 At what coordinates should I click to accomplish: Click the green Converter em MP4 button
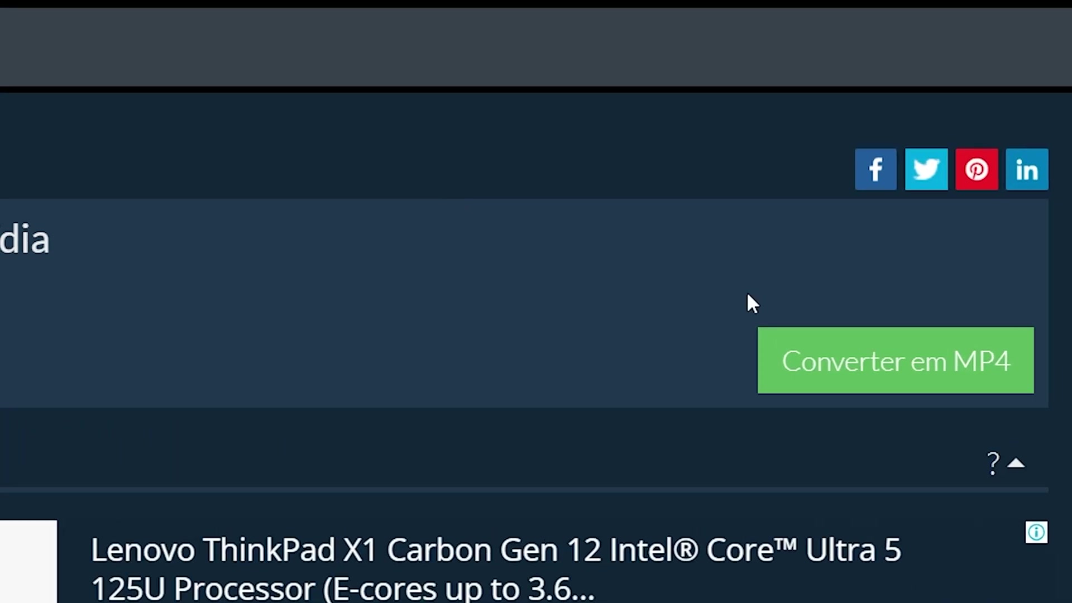(x=896, y=360)
